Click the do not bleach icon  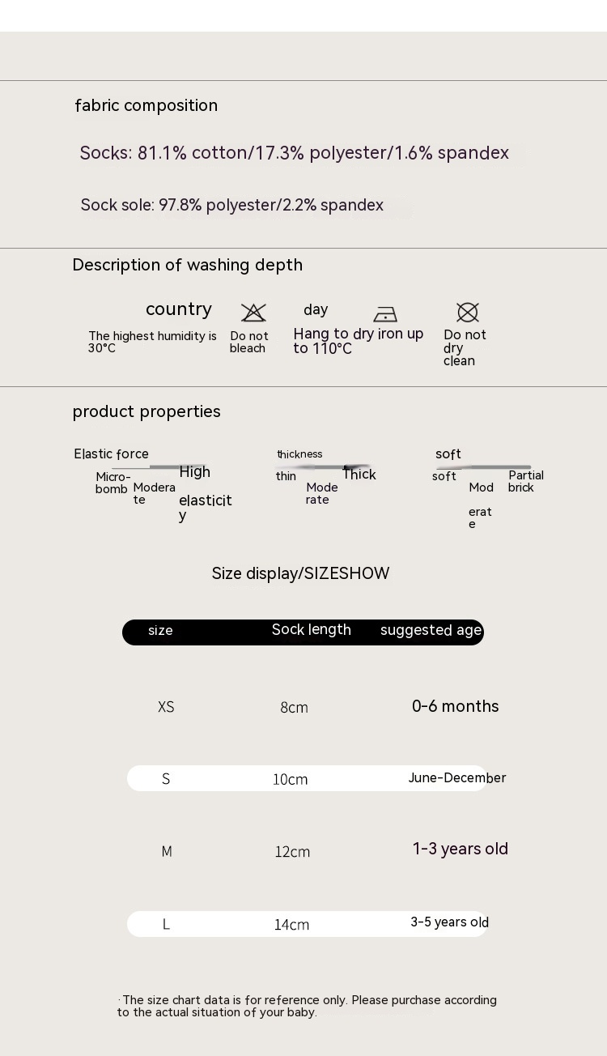coord(253,313)
